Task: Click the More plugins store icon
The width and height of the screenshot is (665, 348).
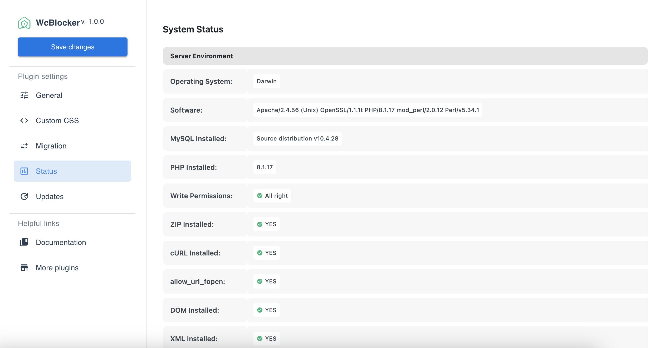Action: click(x=24, y=268)
